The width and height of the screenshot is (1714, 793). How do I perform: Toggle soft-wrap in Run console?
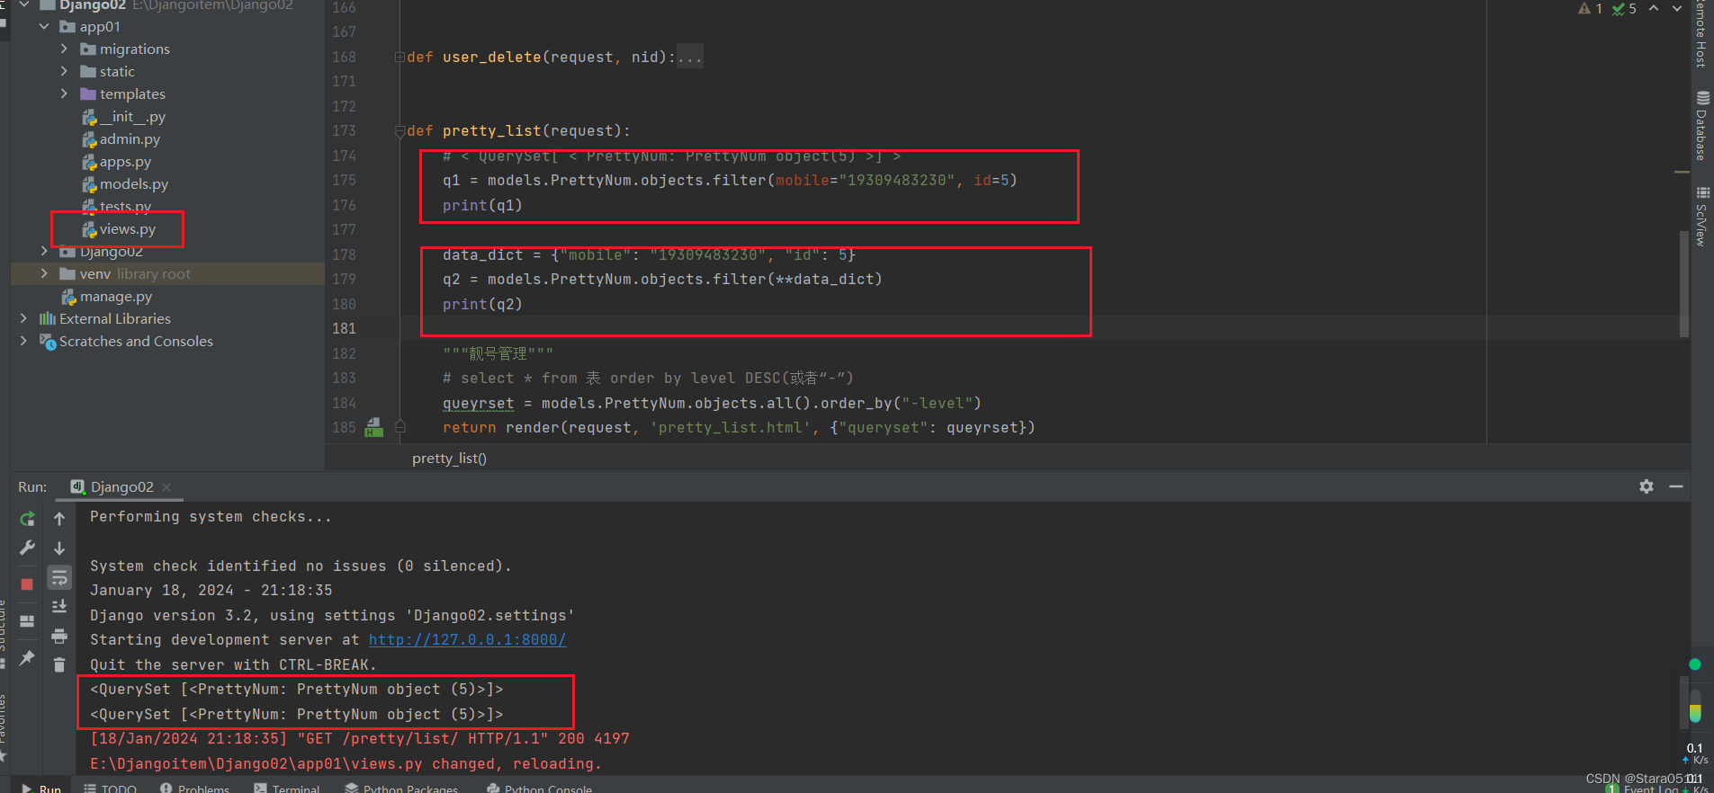click(x=59, y=577)
